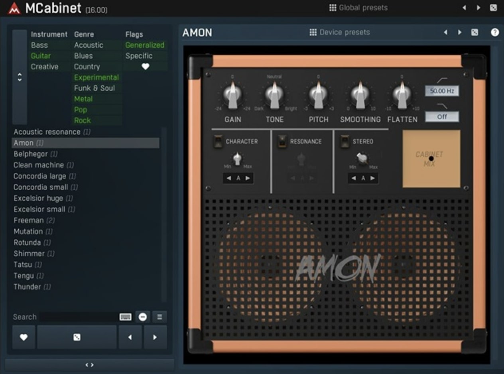
Task: Open the high-pass 50.00 Hz value box
Action: point(442,91)
